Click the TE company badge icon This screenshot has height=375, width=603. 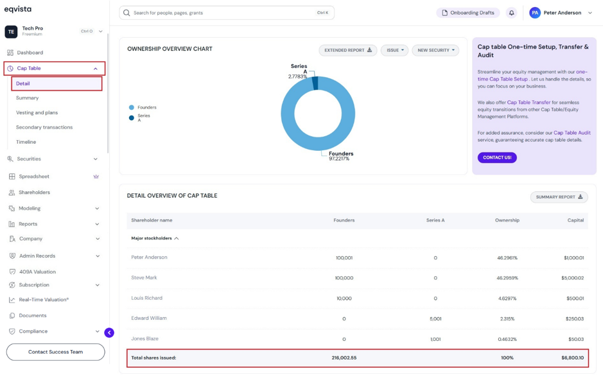pyautogui.click(x=11, y=31)
